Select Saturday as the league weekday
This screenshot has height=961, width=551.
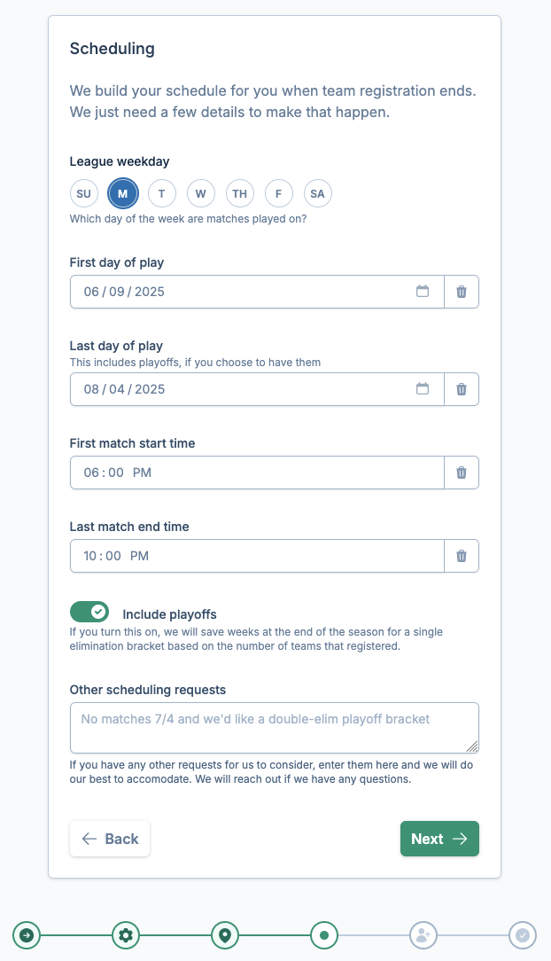point(317,192)
